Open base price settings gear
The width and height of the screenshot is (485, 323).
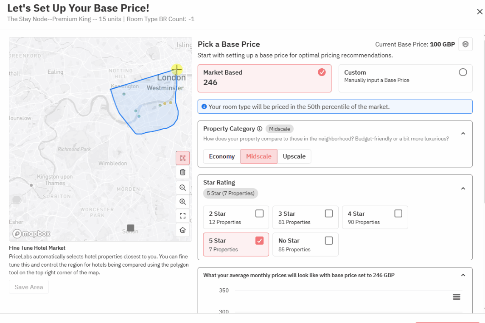click(465, 44)
